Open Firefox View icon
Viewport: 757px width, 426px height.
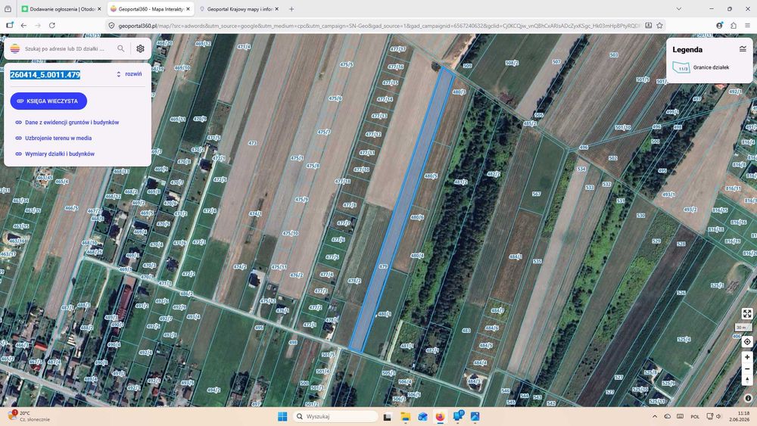[8, 8]
